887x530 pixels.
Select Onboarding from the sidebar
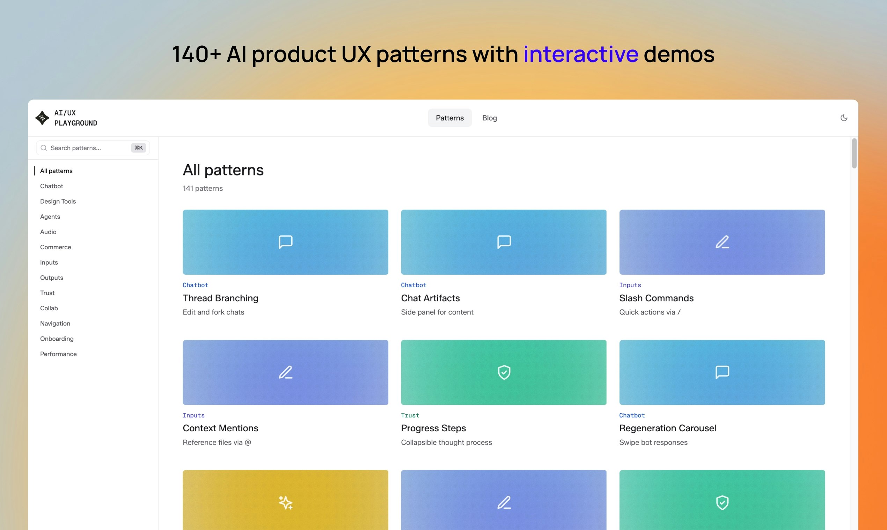(x=57, y=339)
